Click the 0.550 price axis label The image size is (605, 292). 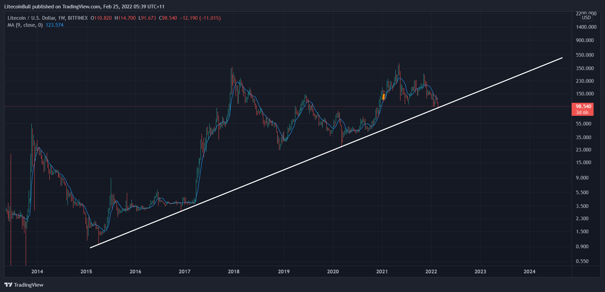(x=582, y=261)
